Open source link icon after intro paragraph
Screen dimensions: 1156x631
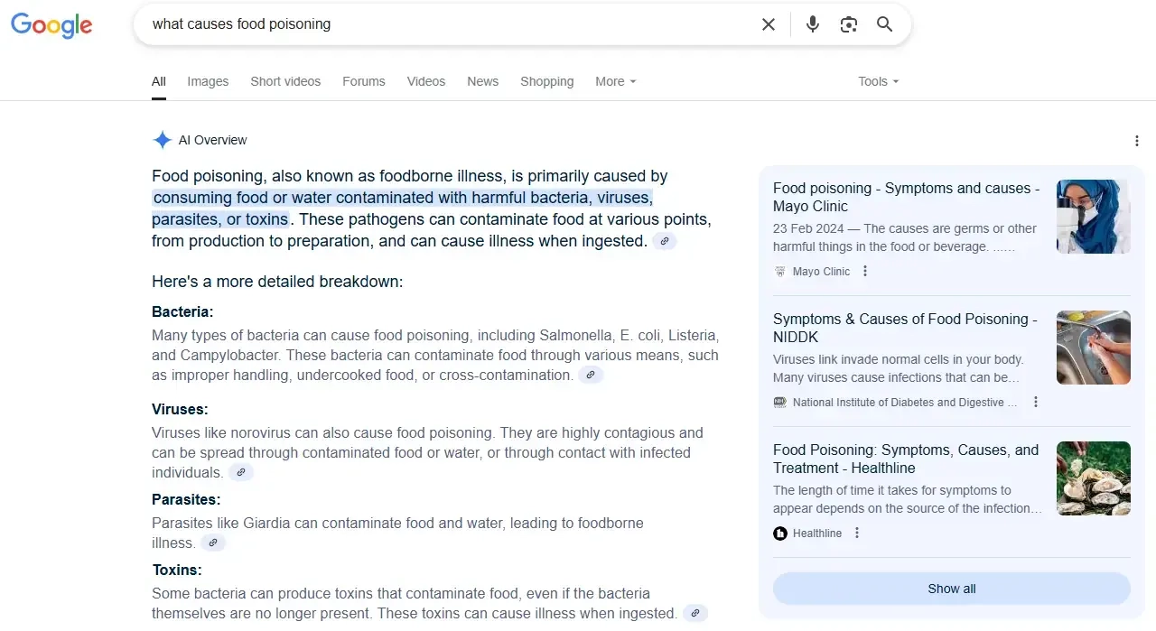665,241
